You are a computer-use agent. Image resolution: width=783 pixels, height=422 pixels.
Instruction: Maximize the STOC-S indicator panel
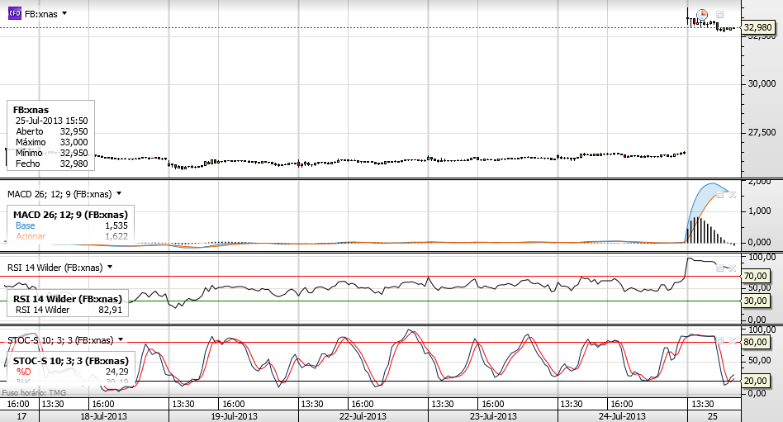point(719,340)
